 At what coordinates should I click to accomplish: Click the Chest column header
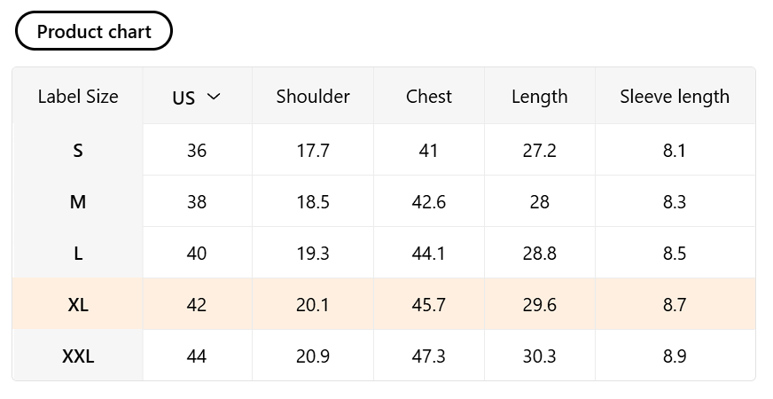pos(429,97)
